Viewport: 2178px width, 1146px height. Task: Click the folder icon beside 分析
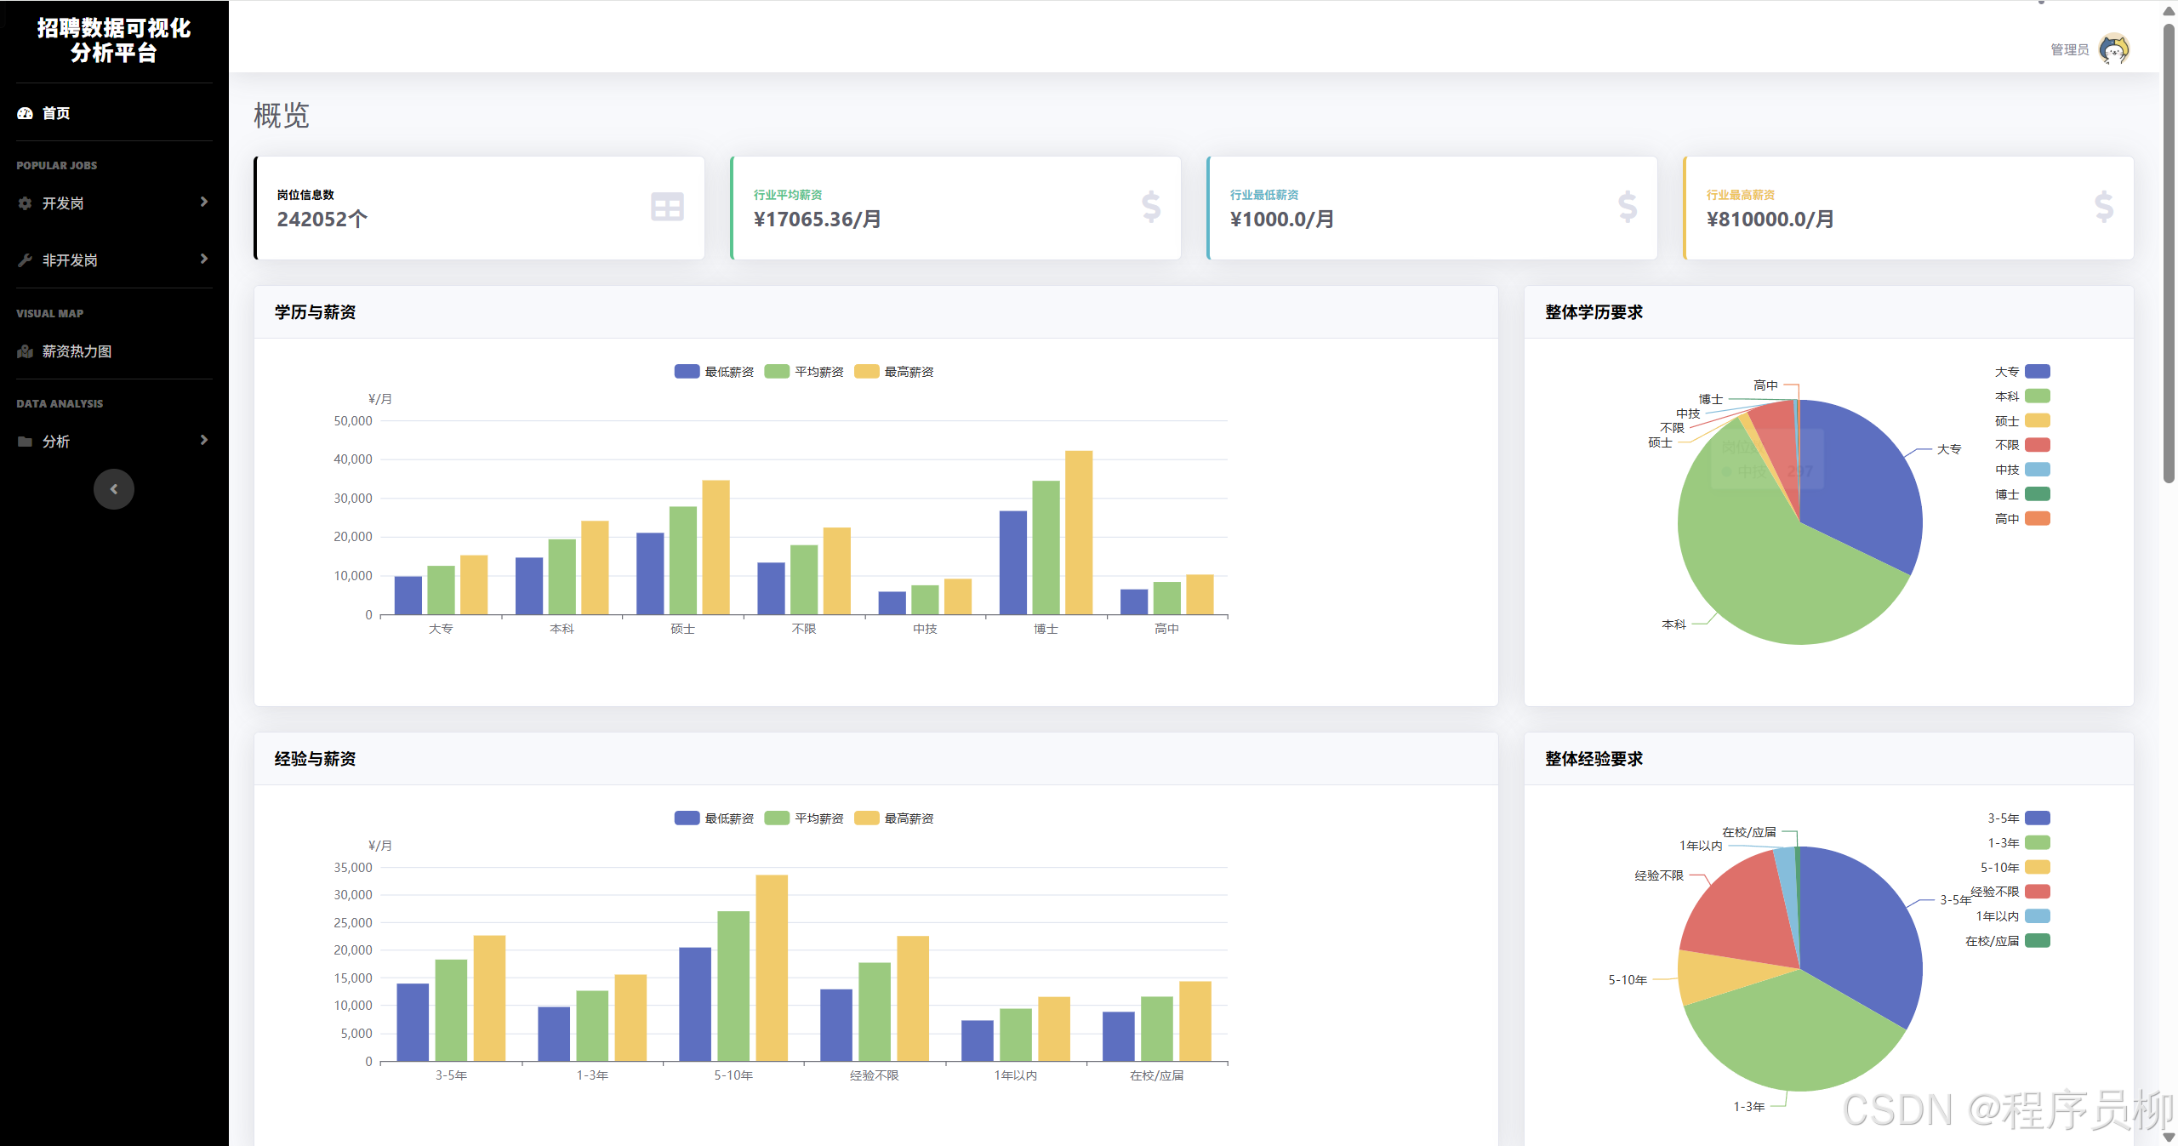(x=25, y=442)
